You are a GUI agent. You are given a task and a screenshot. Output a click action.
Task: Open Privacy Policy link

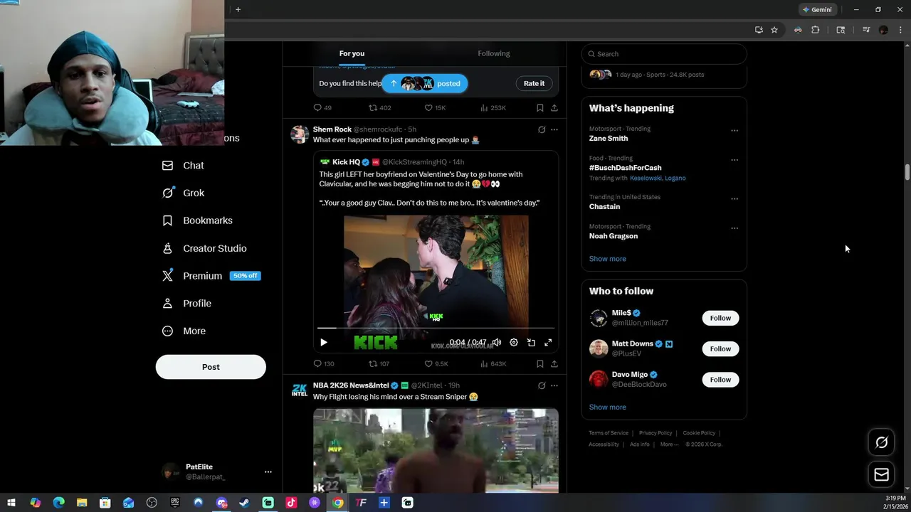coord(655,433)
